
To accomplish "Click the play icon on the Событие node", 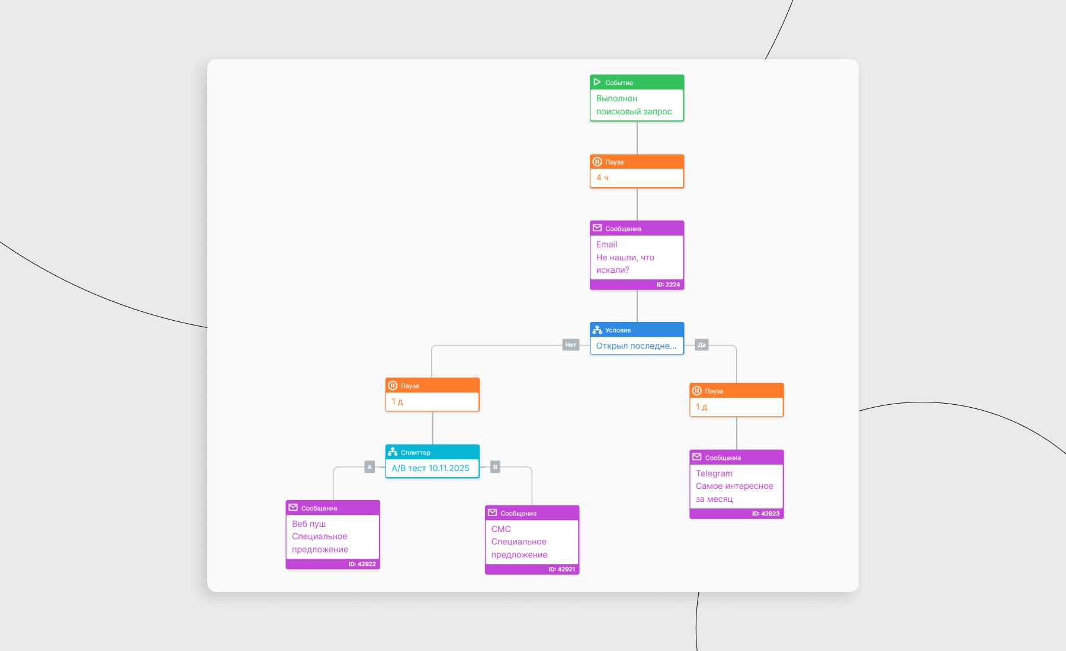I will pyautogui.click(x=597, y=82).
